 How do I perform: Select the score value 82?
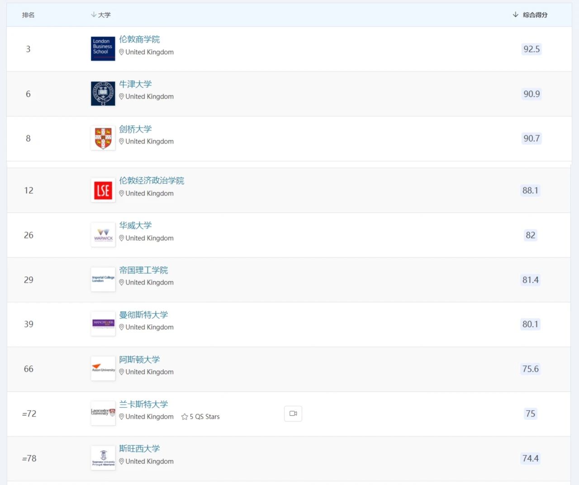click(x=531, y=235)
